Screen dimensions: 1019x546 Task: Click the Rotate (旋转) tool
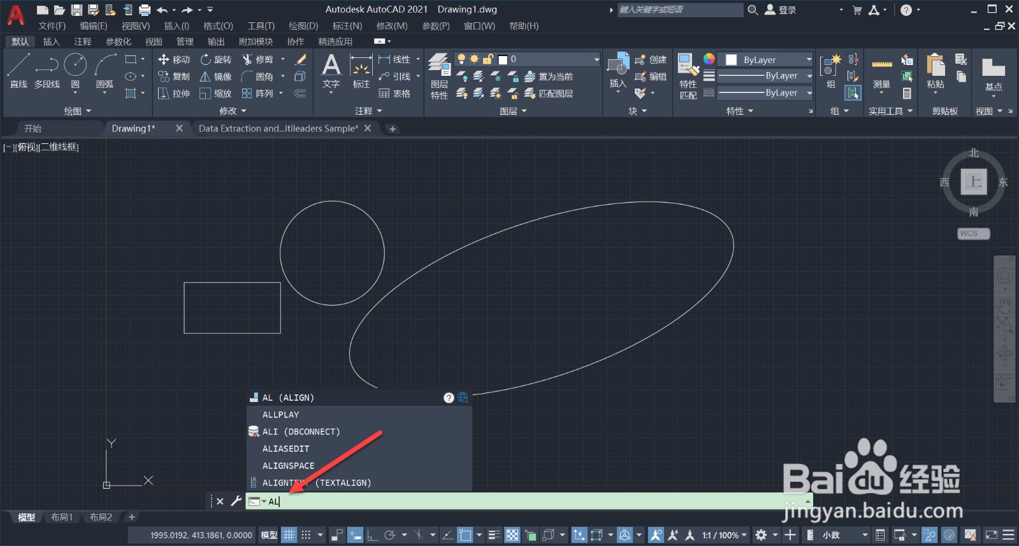click(x=215, y=59)
